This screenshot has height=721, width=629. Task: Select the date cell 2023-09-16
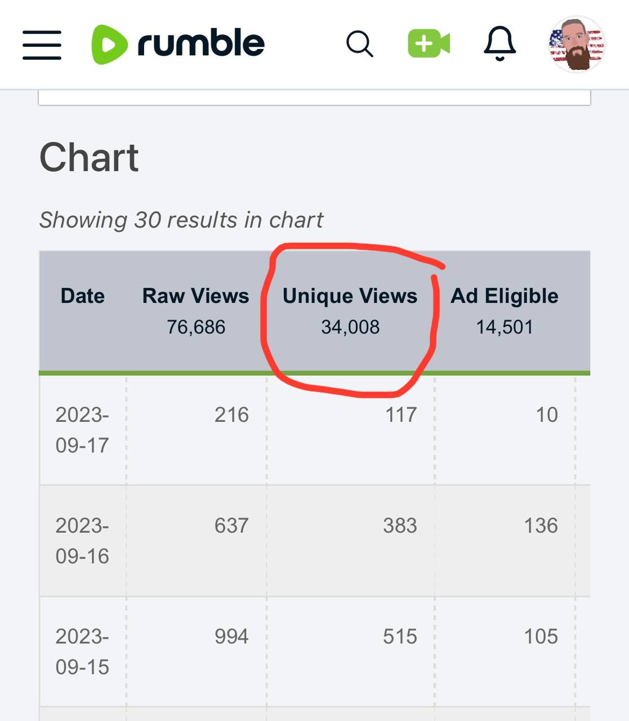(82, 541)
